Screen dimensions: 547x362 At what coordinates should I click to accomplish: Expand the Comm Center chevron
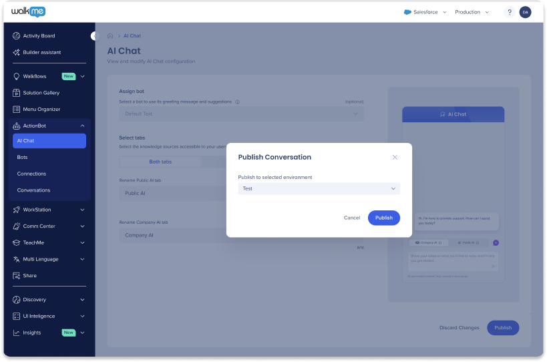point(83,226)
